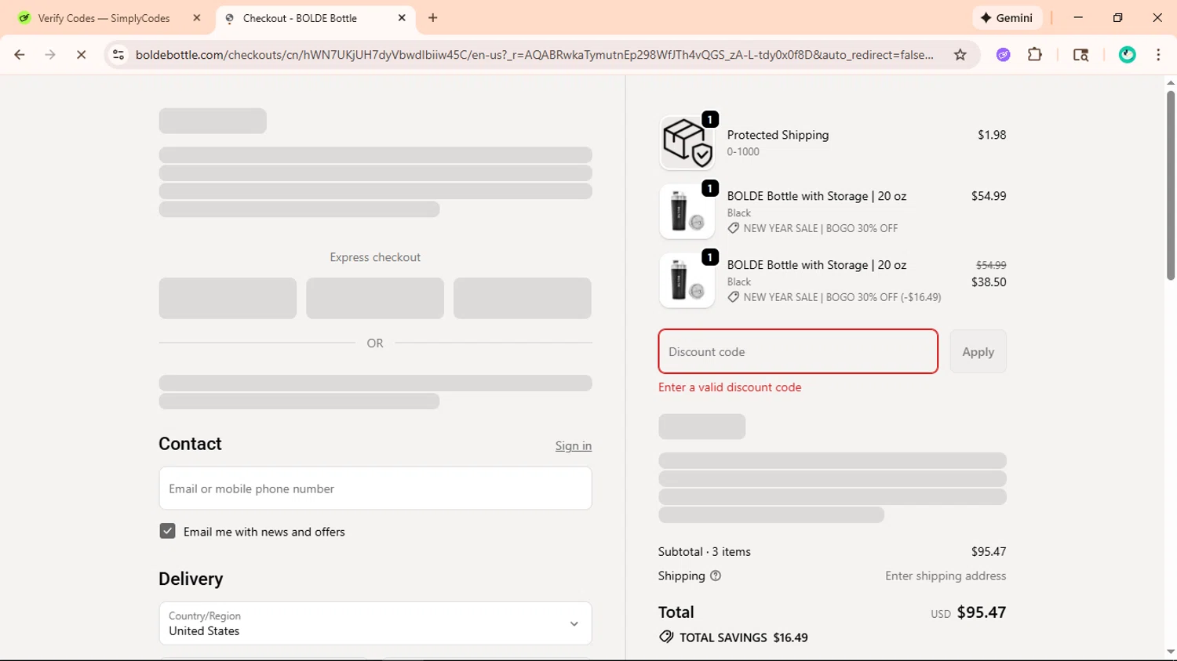Open the side panel search icon
Screen dimensions: 1177x661
click(x=1080, y=55)
